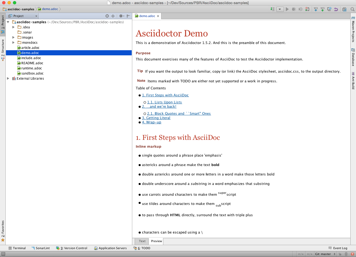356x257 pixels.
Task: Close the demo.adoc editor tab
Action: (x=158, y=16)
